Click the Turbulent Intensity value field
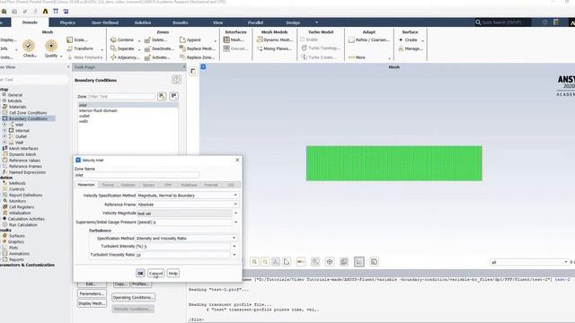The width and height of the screenshot is (575, 323). point(186,246)
